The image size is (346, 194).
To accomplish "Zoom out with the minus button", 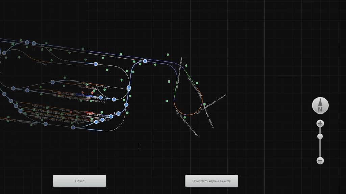I will (320, 161).
